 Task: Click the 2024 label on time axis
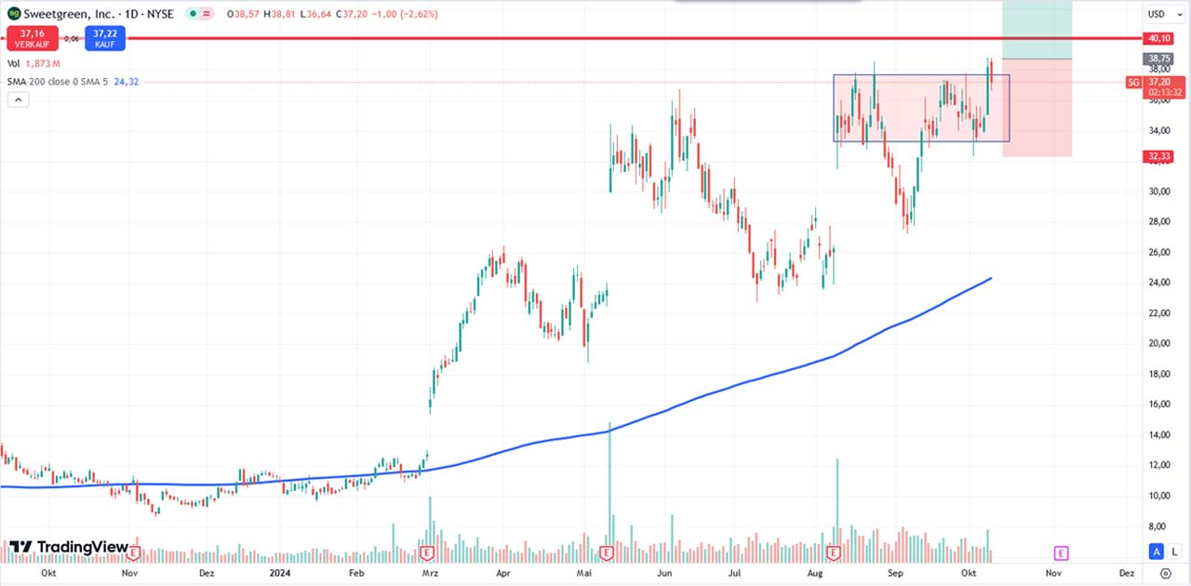[282, 574]
